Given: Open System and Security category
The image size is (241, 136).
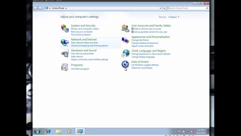Looking at the screenshot, I should (83, 26).
